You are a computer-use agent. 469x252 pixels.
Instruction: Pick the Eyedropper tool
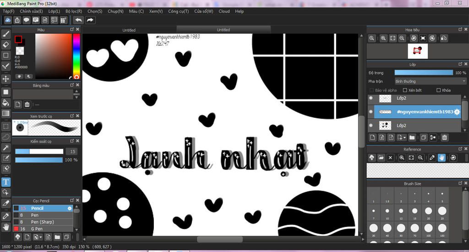pos(5,216)
